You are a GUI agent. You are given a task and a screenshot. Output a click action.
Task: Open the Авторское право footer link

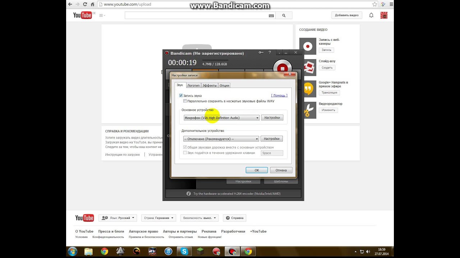[143, 231]
